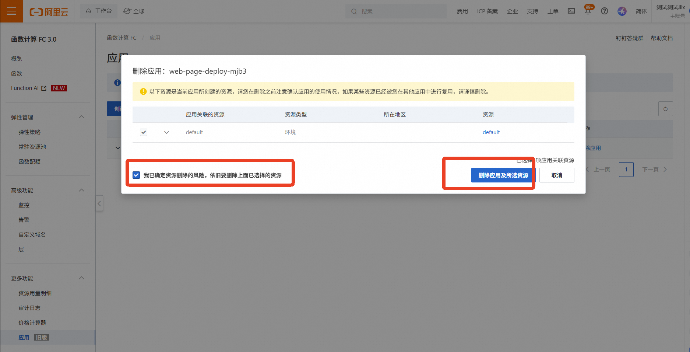Select page 1 in pagination
690x352 pixels.
coord(626,170)
